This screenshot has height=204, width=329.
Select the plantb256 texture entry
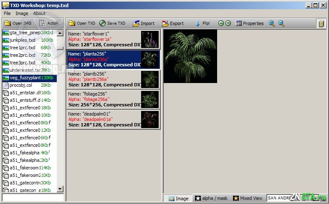[x=113, y=79]
